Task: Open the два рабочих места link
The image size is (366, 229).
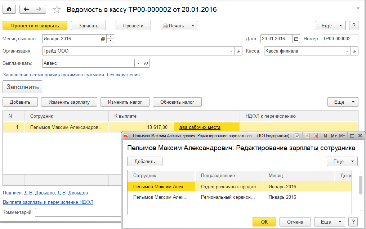Action: point(200,127)
